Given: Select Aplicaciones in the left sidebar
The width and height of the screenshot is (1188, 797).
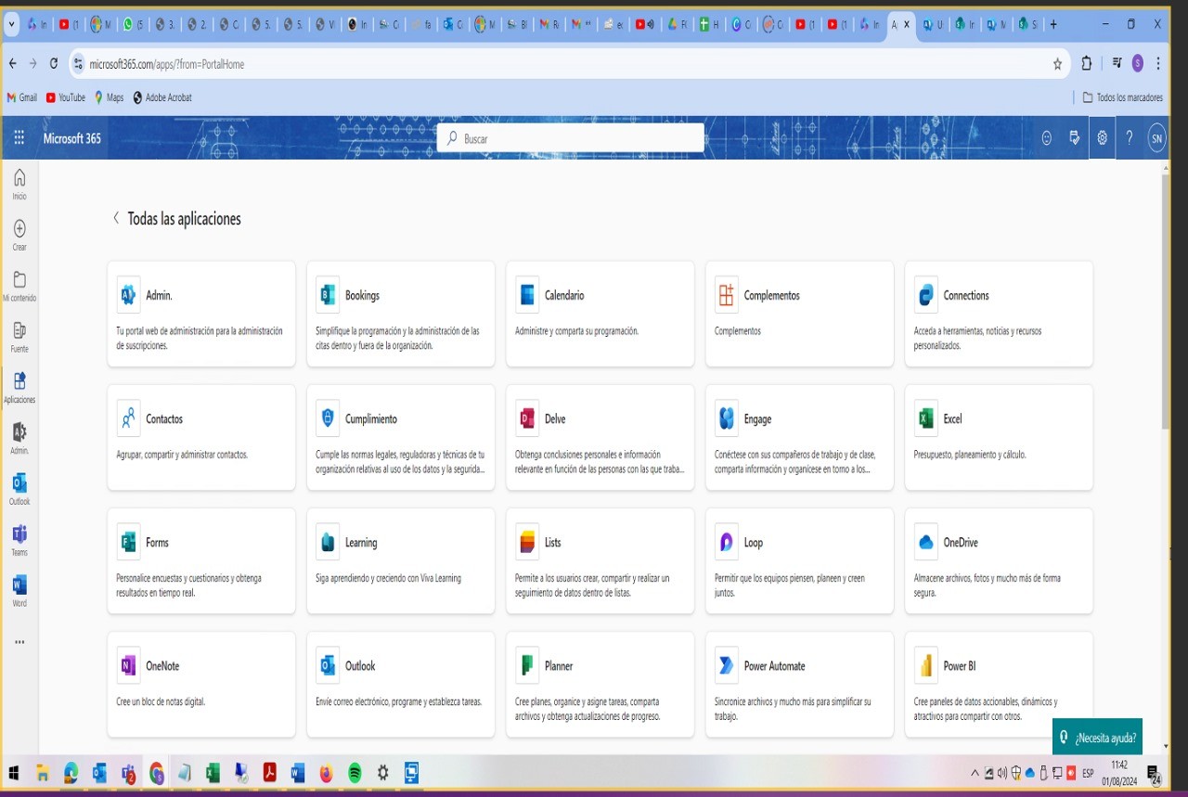Looking at the screenshot, I should coord(19,388).
